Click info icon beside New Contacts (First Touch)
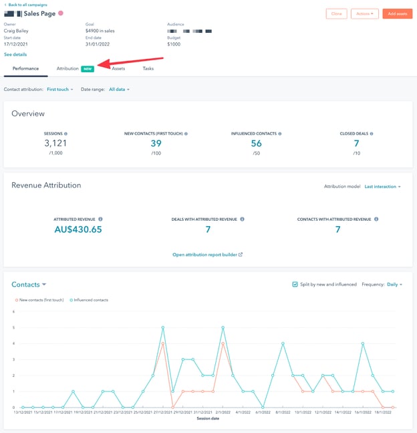The width and height of the screenshot is (417, 433). click(186, 134)
